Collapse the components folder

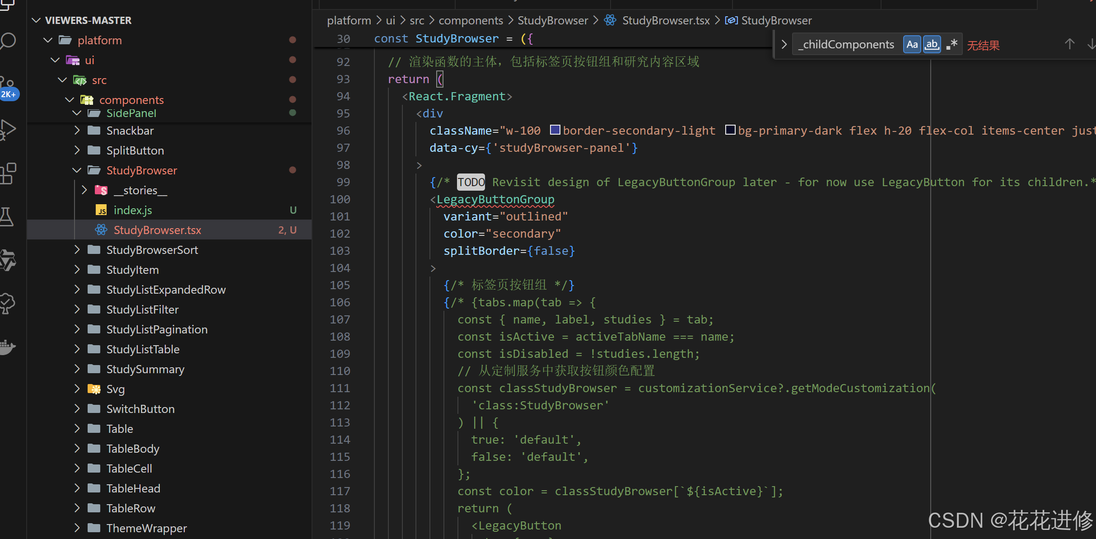point(70,100)
